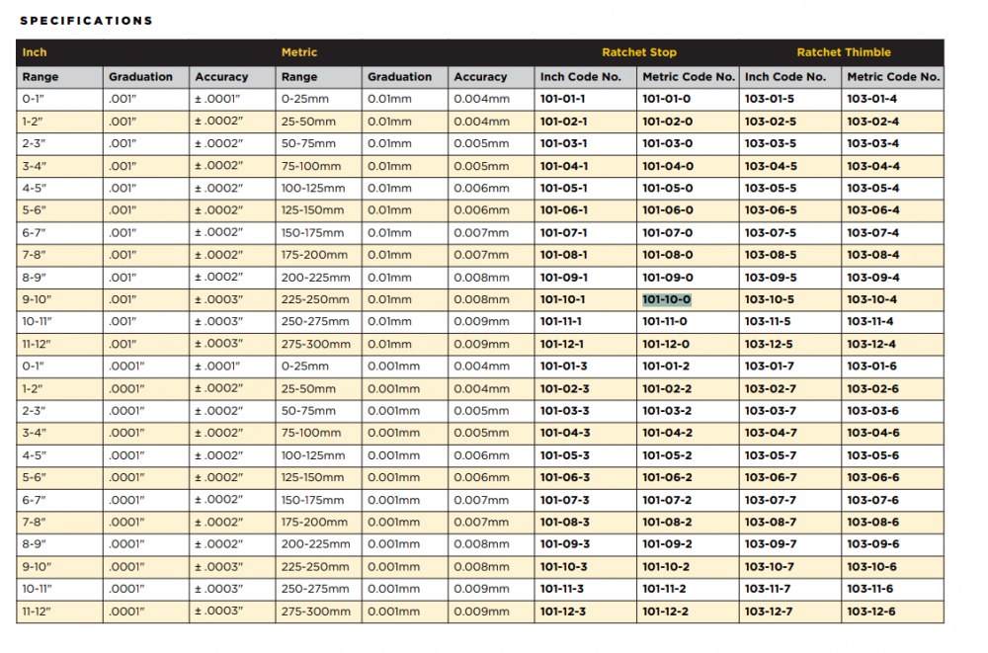Click code 101-08-2
The height and width of the screenshot is (653, 988).
coord(667,523)
